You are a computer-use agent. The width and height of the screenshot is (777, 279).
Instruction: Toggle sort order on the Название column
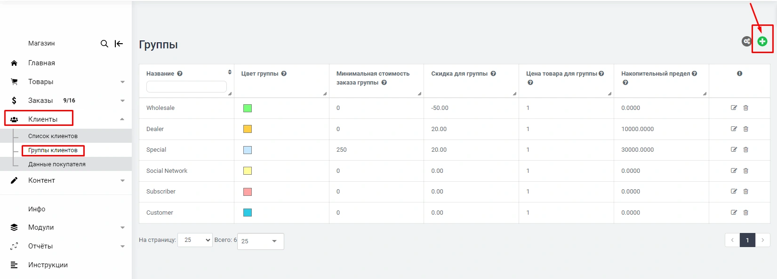(x=230, y=72)
